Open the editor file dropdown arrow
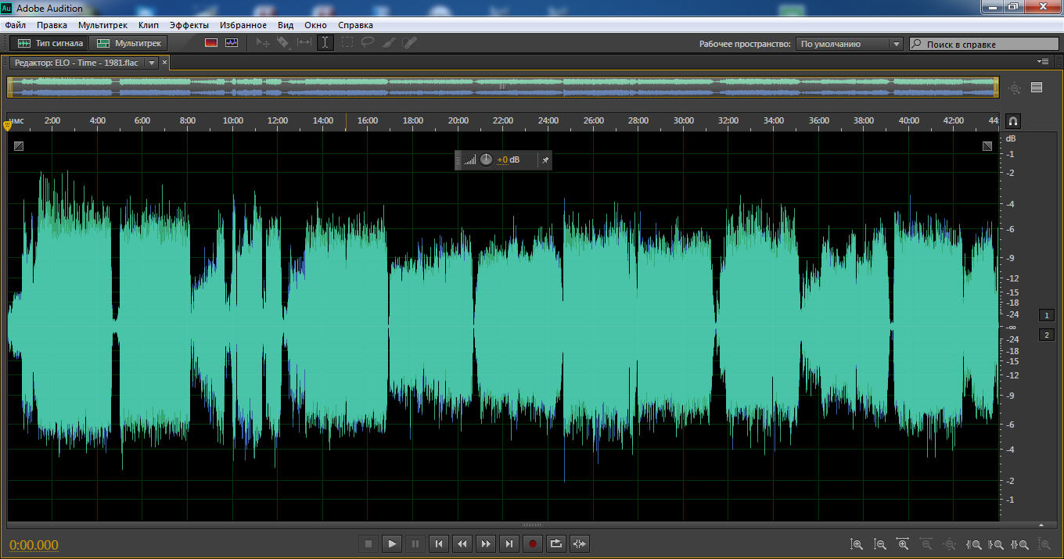This screenshot has height=559, width=1064. point(152,63)
